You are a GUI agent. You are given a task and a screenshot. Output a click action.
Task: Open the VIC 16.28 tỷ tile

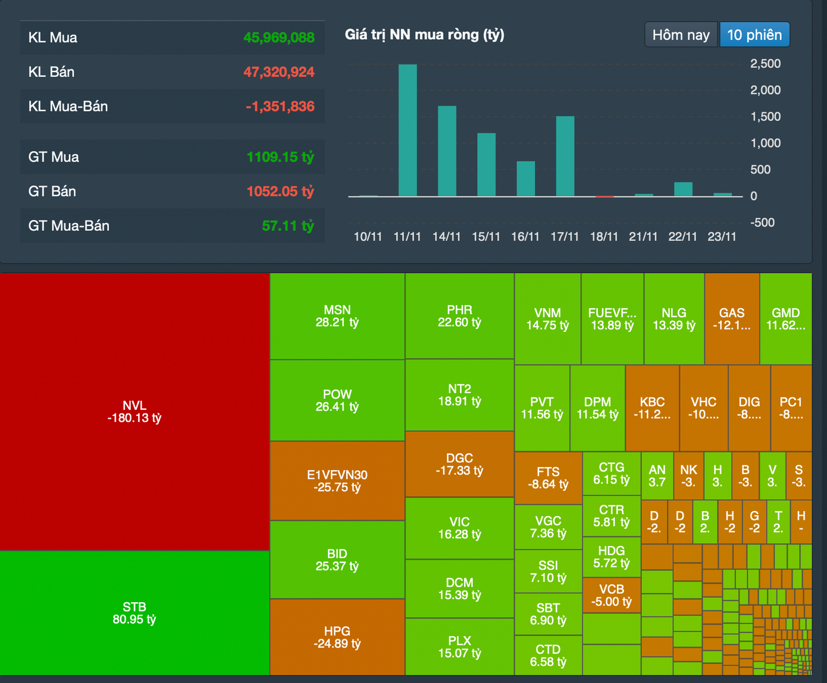[459, 528]
